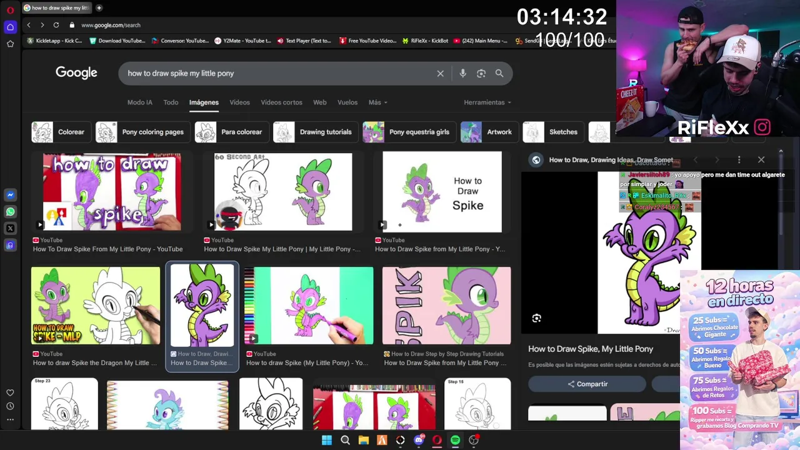Close the image preview panel

click(761, 160)
